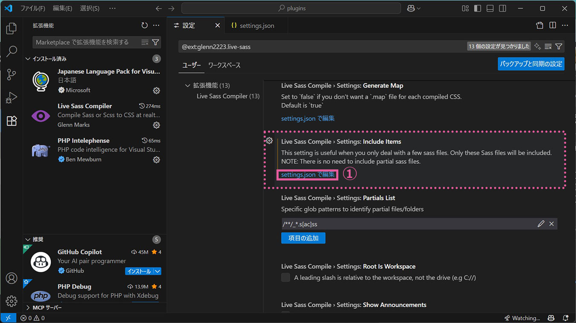Split the editor to the right

(553, 26)
